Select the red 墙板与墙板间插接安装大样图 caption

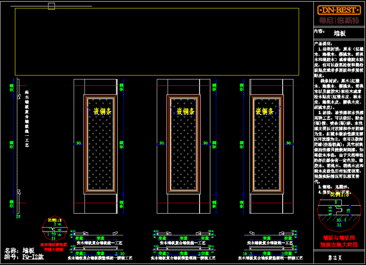339,241
